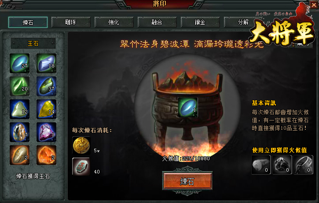Image resolution: width=319 pixels, height=203 pixels.
Task: Click the white-green stone with count 12
Action: 19,109
